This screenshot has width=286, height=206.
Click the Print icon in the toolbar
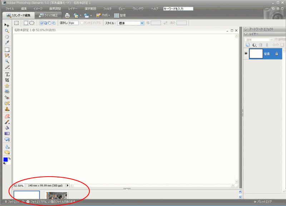pyautogui.click(x=67, y=15)
